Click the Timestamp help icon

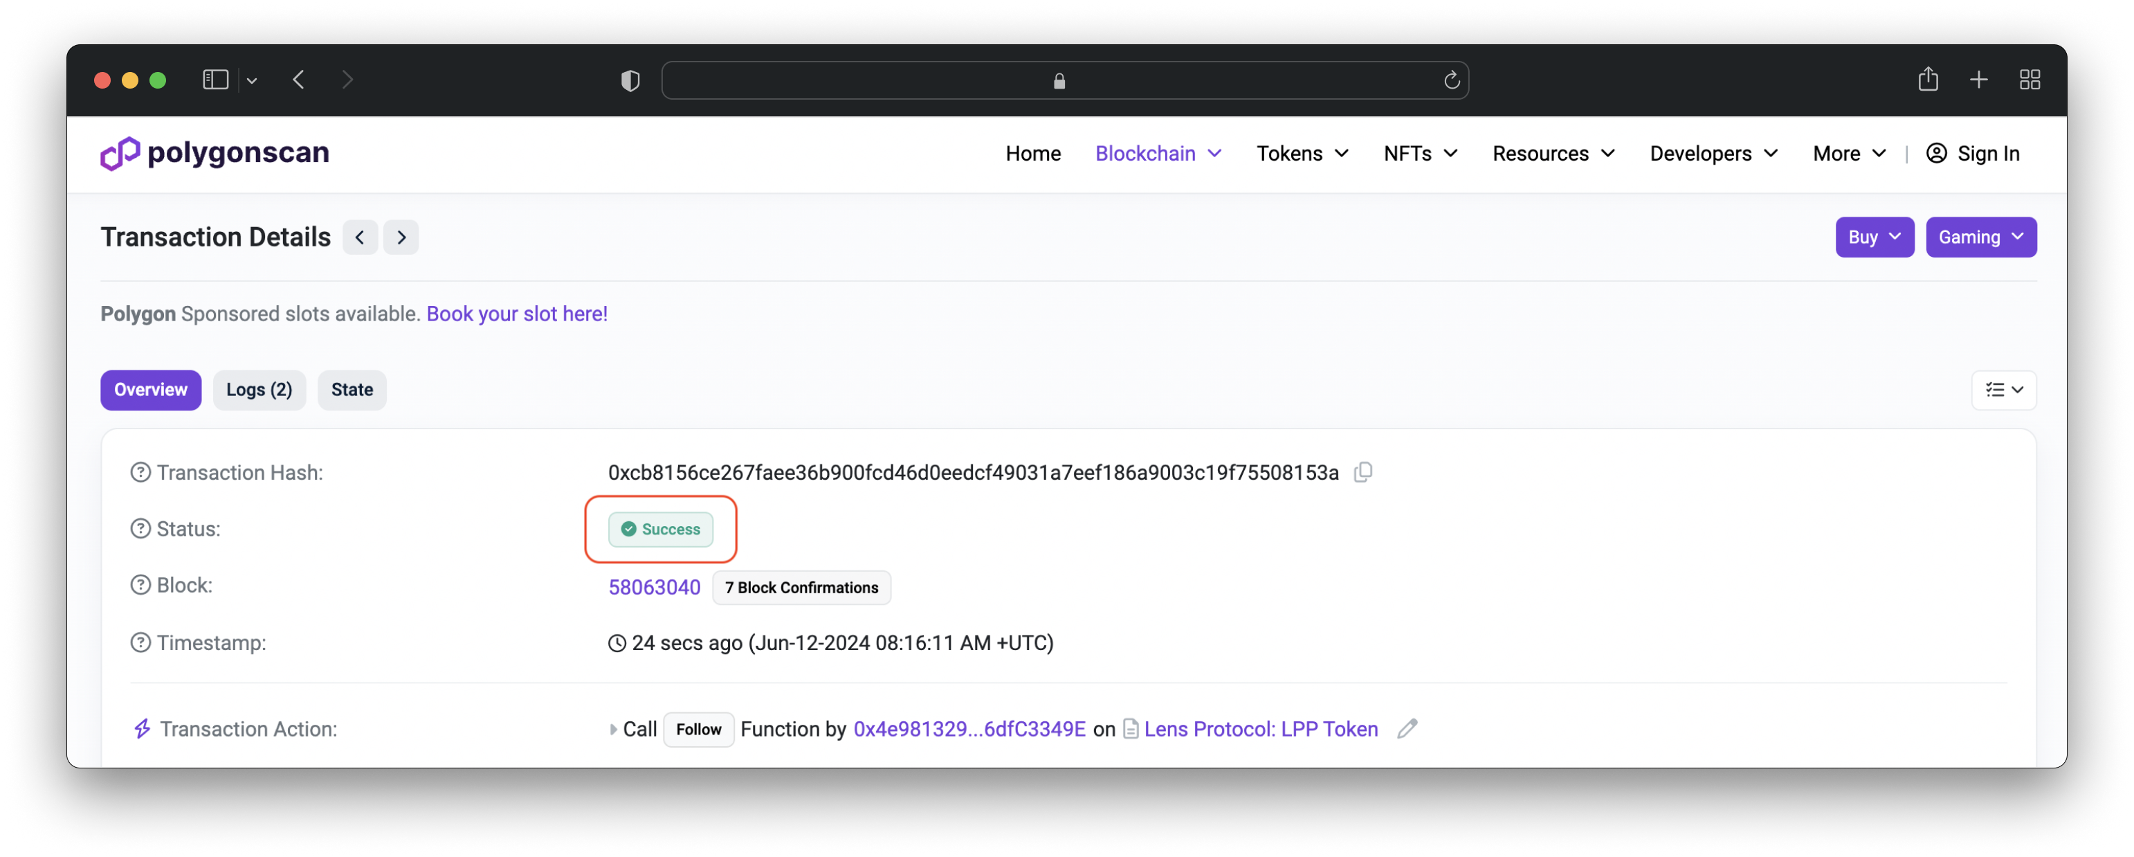[141, 642]
